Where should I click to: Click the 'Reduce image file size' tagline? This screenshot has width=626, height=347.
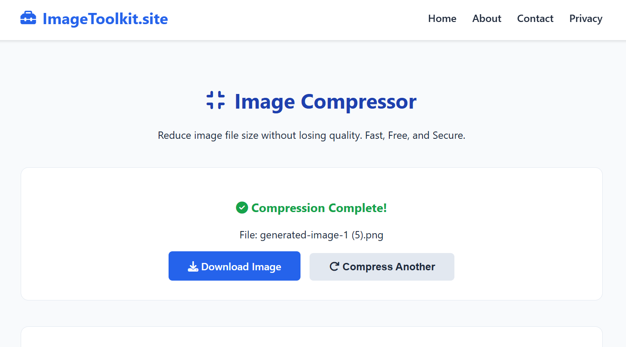tap(311, 135)
